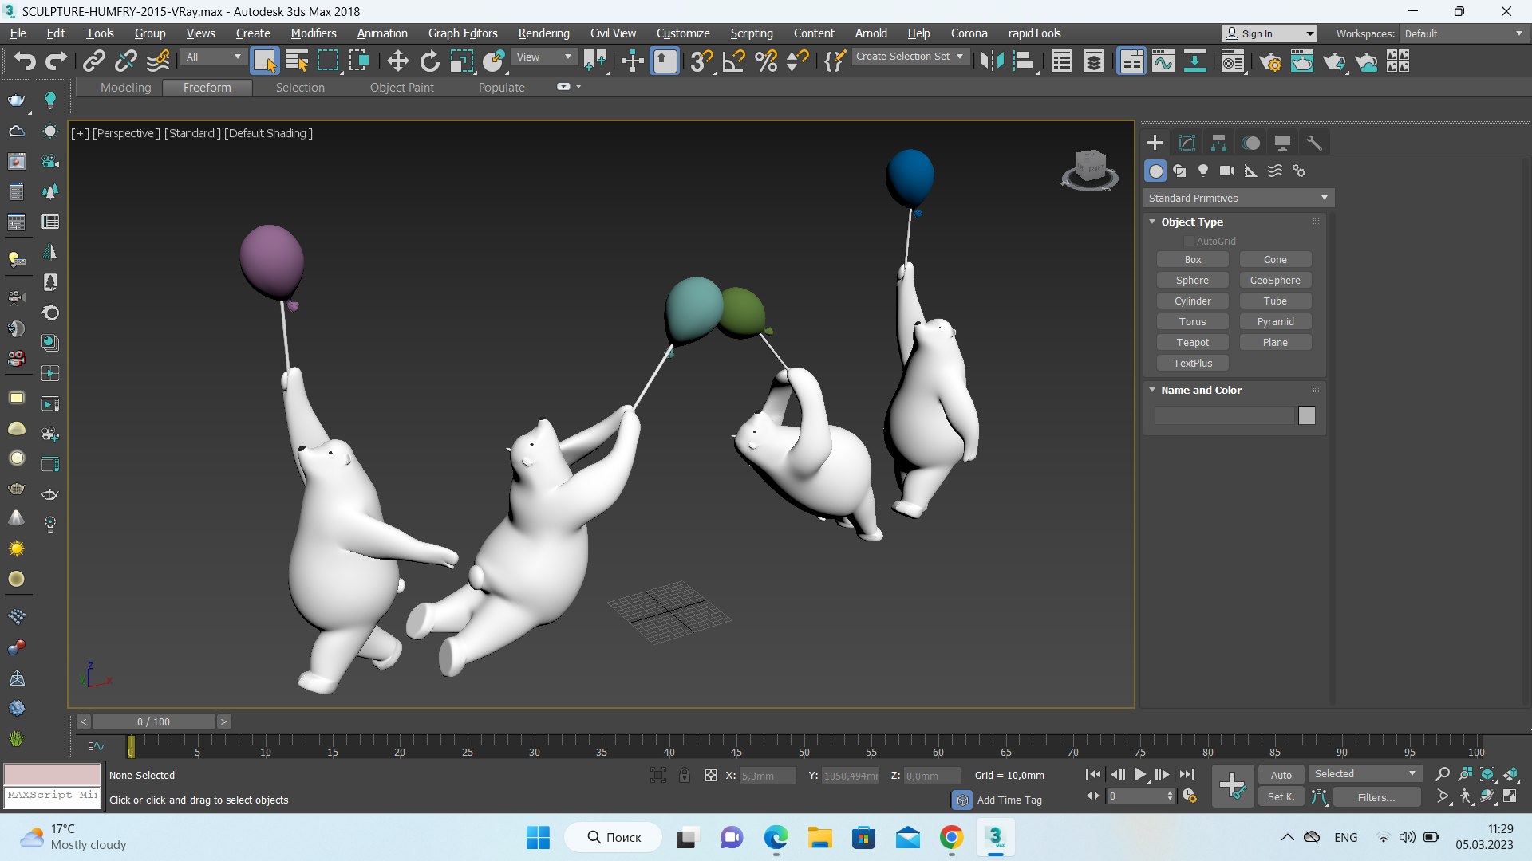Open the Workspaces Default dropdown
This screenshot has width=1532, height=861.
tap(1463, 33)
